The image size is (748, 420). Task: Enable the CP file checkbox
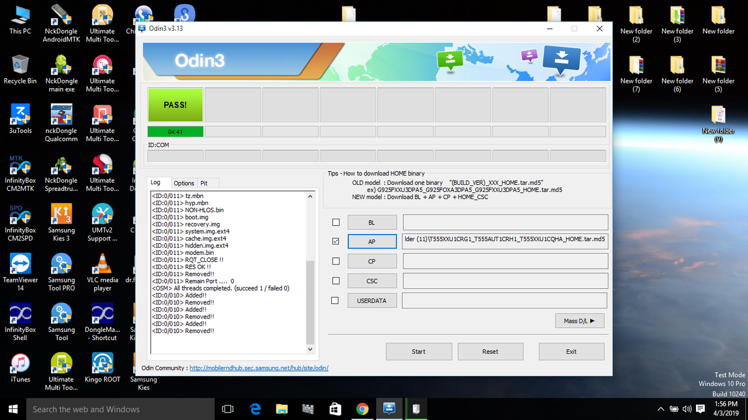pos(335,261)
